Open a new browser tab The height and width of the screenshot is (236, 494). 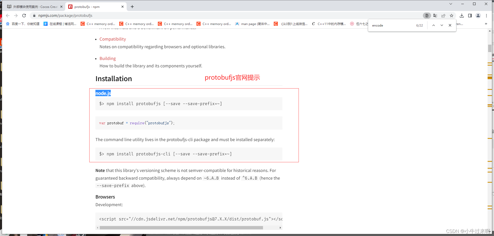(x=132, y=7)
